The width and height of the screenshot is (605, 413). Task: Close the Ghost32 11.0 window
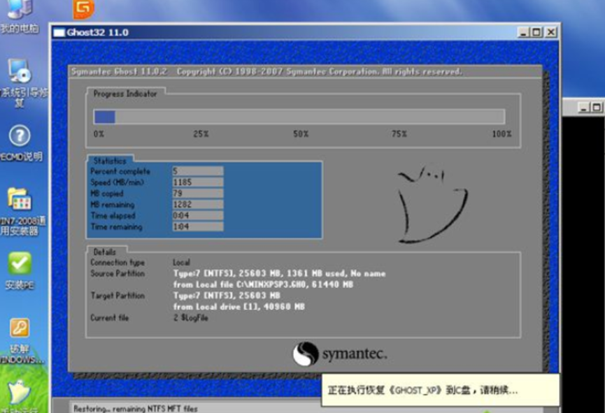pos(551,32)
